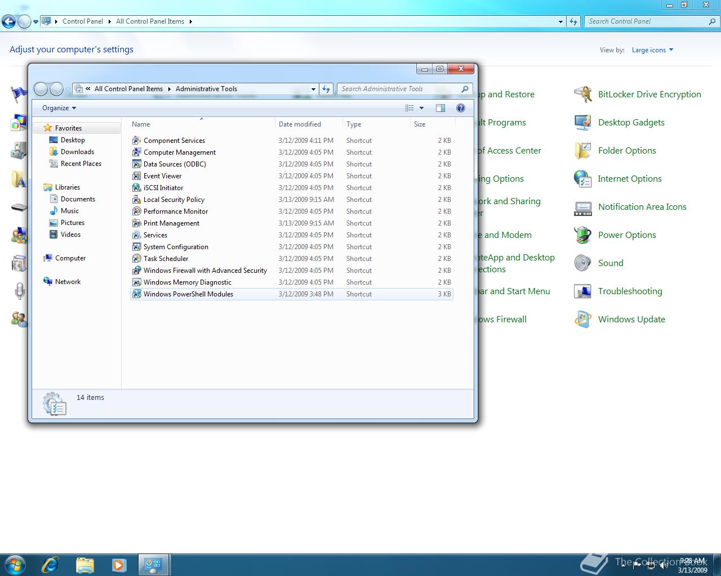721x576 pixels.
Task: Select Favorites in the navigation pane
Action: click(x=68, y=128)
